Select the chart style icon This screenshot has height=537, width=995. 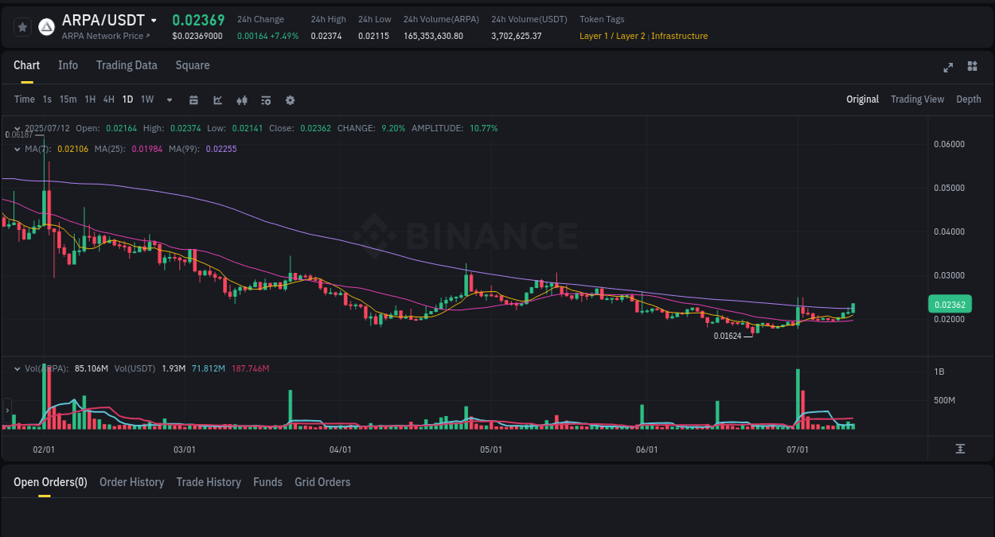point(217,99)
